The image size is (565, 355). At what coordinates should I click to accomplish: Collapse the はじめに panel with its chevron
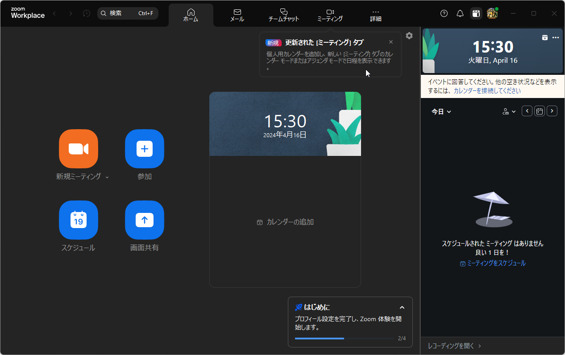402,307
